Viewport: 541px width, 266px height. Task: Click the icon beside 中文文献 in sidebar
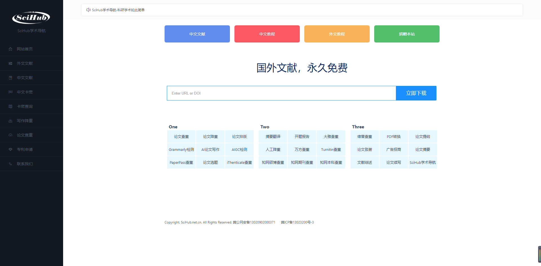pyautogui.click(x=10, y=78)
